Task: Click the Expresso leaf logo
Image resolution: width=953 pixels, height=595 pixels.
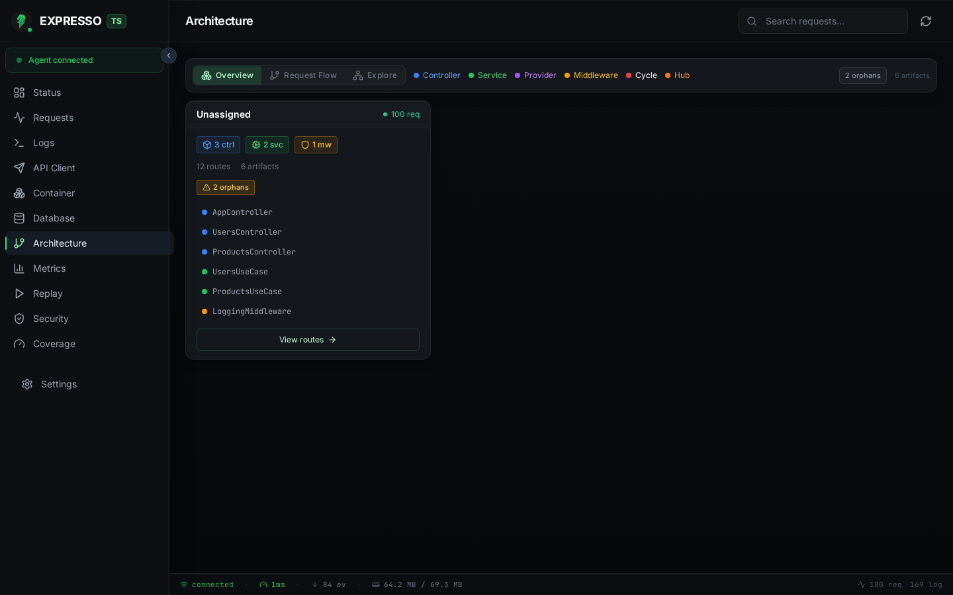Action: point(21,21)
